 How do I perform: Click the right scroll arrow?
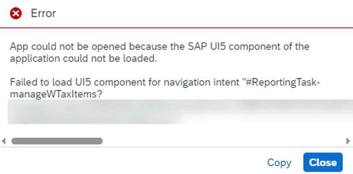click(x=348, y=141)
